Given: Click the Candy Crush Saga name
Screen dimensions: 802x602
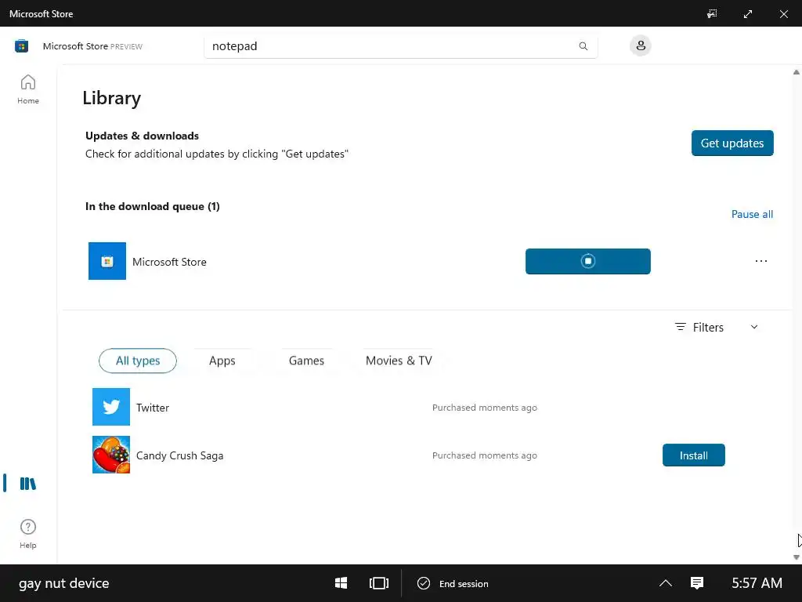Looking at the screenshot, I should pyautogui.click(x=179, y=455).
